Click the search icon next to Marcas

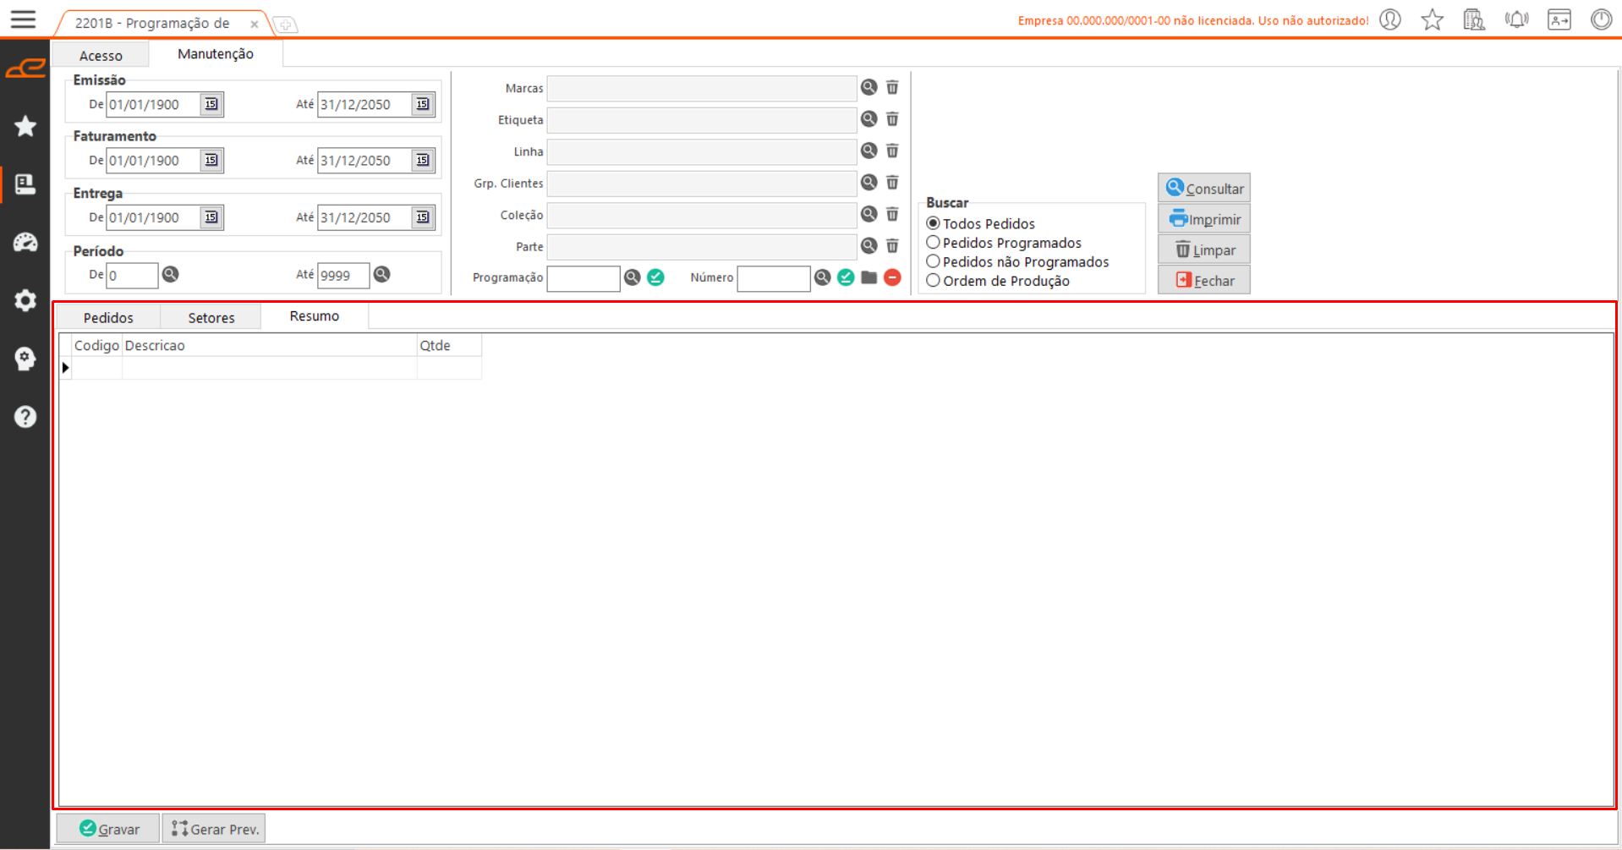[x=869, y=87]
